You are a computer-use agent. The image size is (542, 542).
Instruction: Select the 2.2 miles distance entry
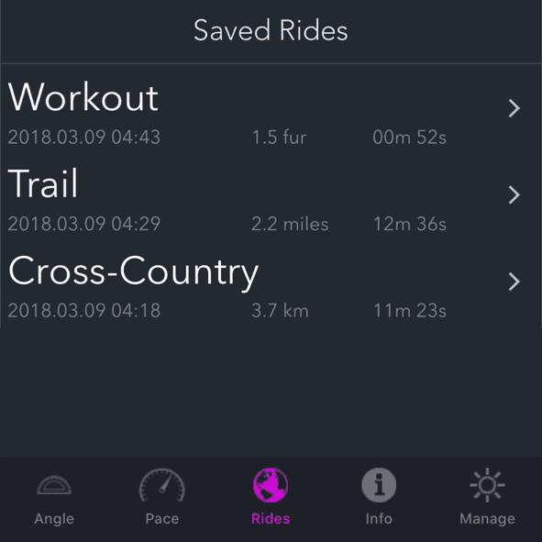pyautogui.click(x=290, y=224)
